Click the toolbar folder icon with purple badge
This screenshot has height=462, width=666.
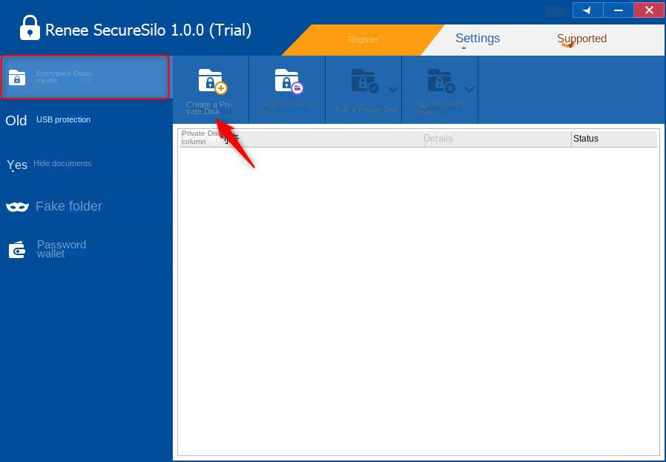(x=287, y=81)
